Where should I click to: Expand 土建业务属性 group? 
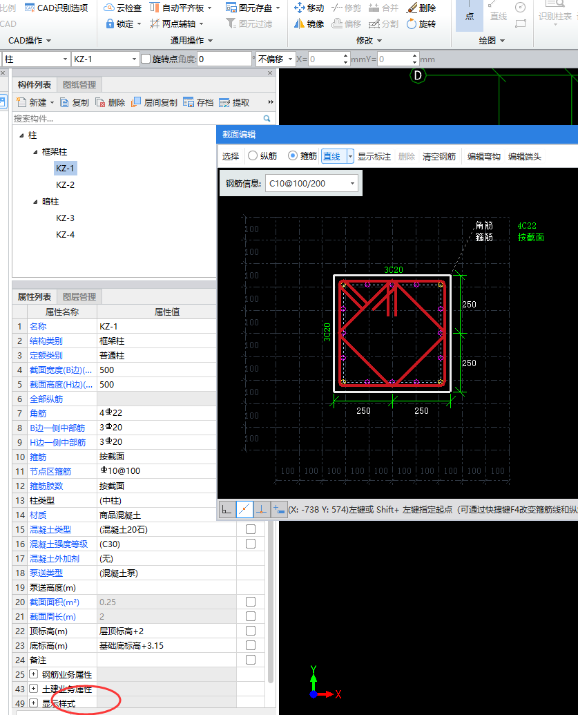pos(33,689)
